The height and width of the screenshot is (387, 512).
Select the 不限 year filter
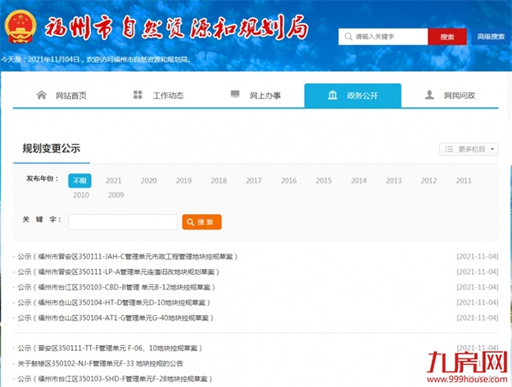[79, 181]
